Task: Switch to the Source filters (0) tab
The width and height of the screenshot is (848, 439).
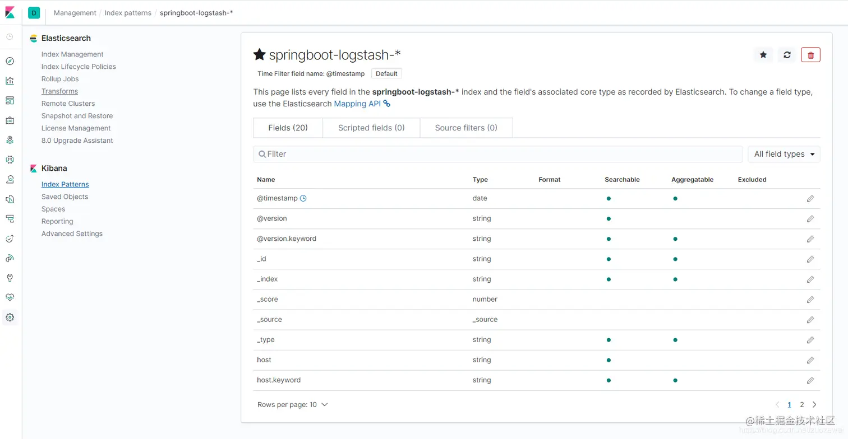Action: [x=466, y=128]
